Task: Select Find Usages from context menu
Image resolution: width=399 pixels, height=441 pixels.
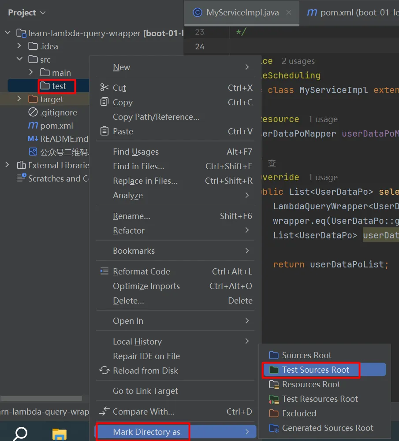Action: point(136,152)
